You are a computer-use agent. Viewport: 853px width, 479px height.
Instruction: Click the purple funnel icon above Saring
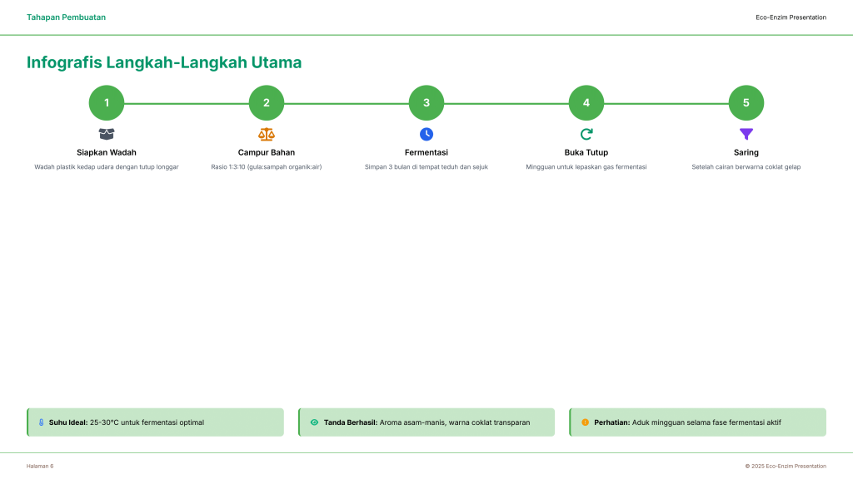tap(746, 134)
